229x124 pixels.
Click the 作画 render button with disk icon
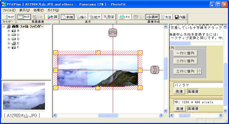(180, 17)
